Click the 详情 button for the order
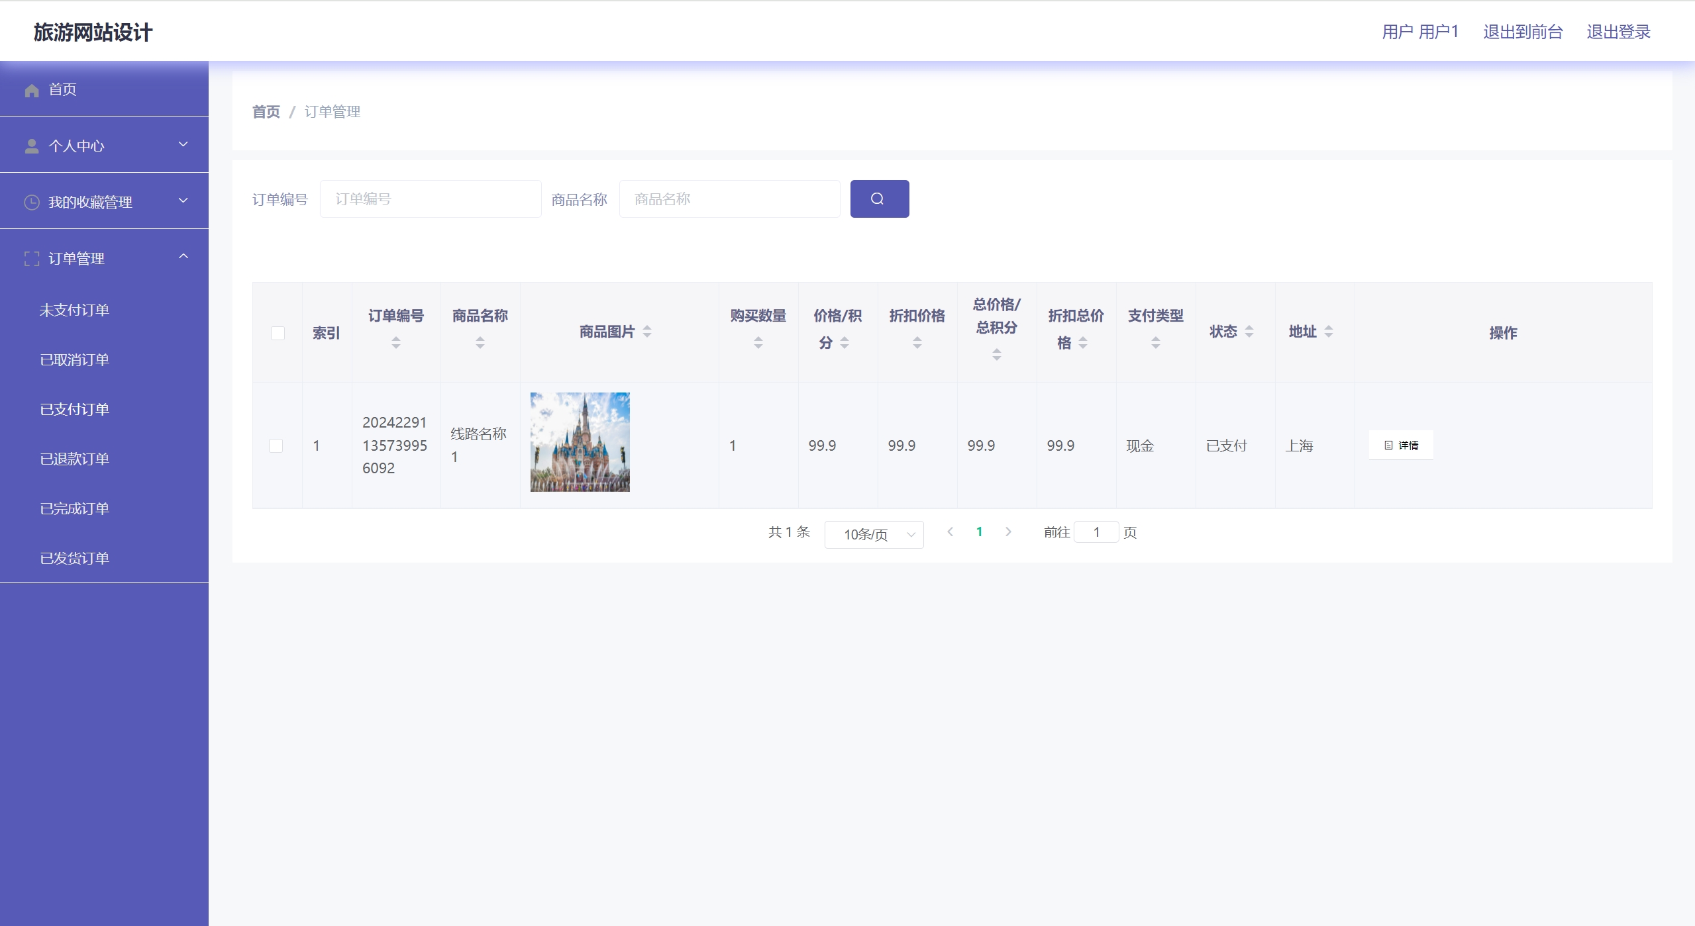The height and width of the screenshot is (926, 1695). pyautogui.click(x=1401, y=445)
